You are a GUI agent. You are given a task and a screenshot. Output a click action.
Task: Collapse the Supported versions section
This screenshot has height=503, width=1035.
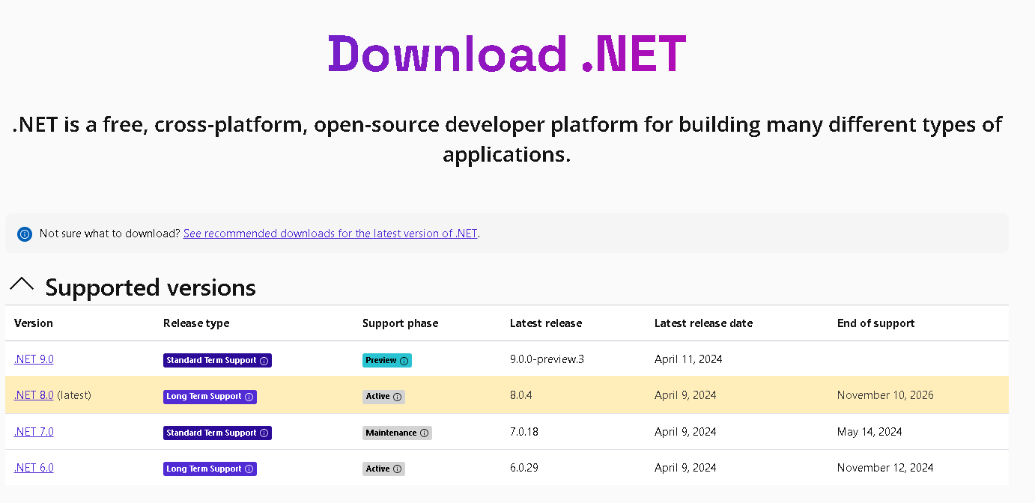22,284
